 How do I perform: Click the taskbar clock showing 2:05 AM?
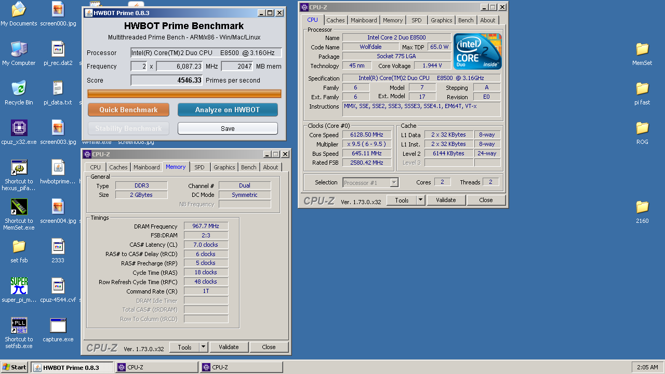[647, 367]
